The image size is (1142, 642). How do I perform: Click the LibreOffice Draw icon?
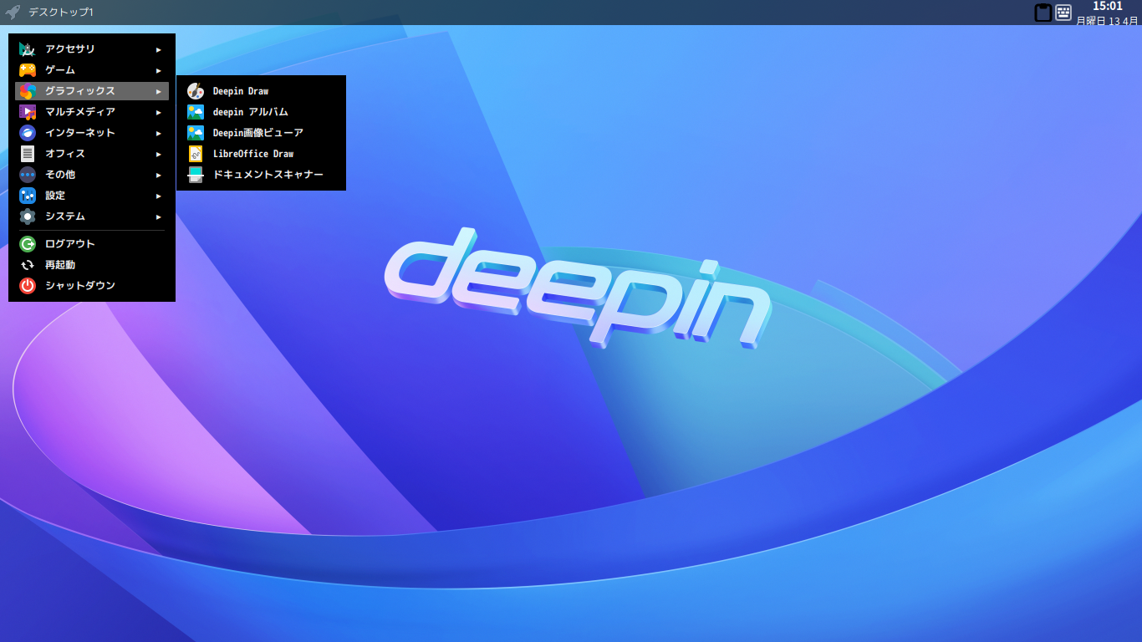tap(196, 154)
